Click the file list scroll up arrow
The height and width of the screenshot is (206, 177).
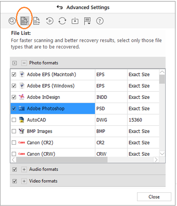[162, 72]
